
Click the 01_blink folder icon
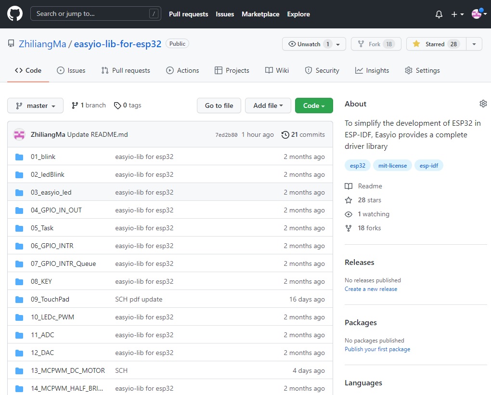tap(19, 157)
